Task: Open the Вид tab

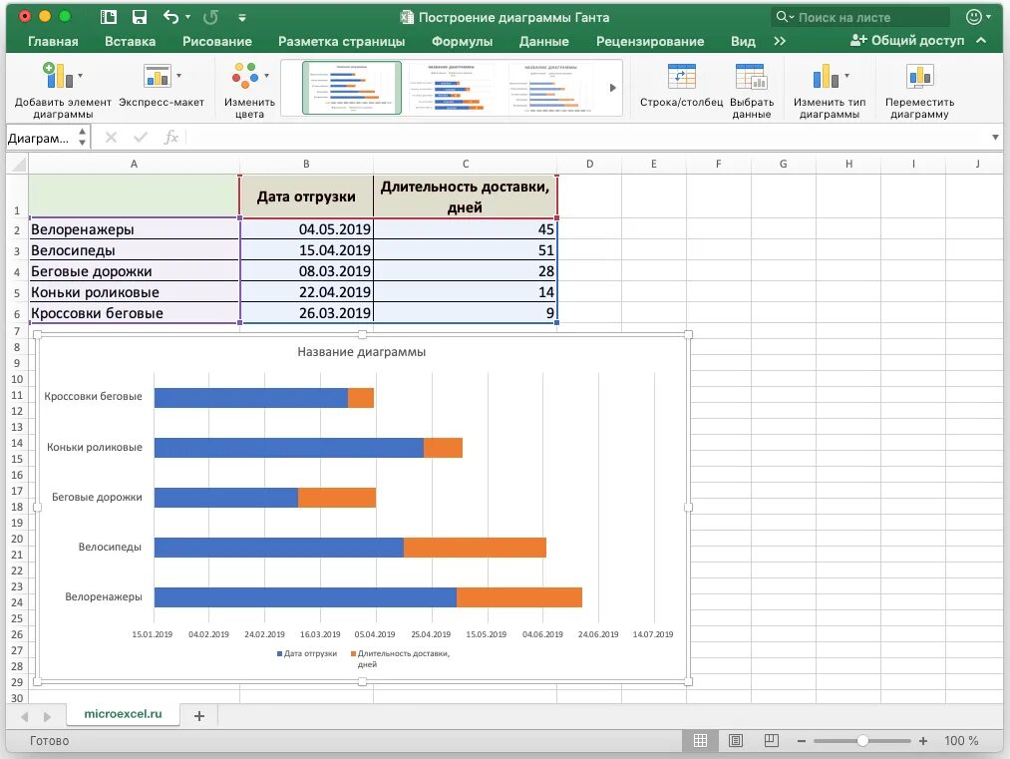Action: pos(743,41)
